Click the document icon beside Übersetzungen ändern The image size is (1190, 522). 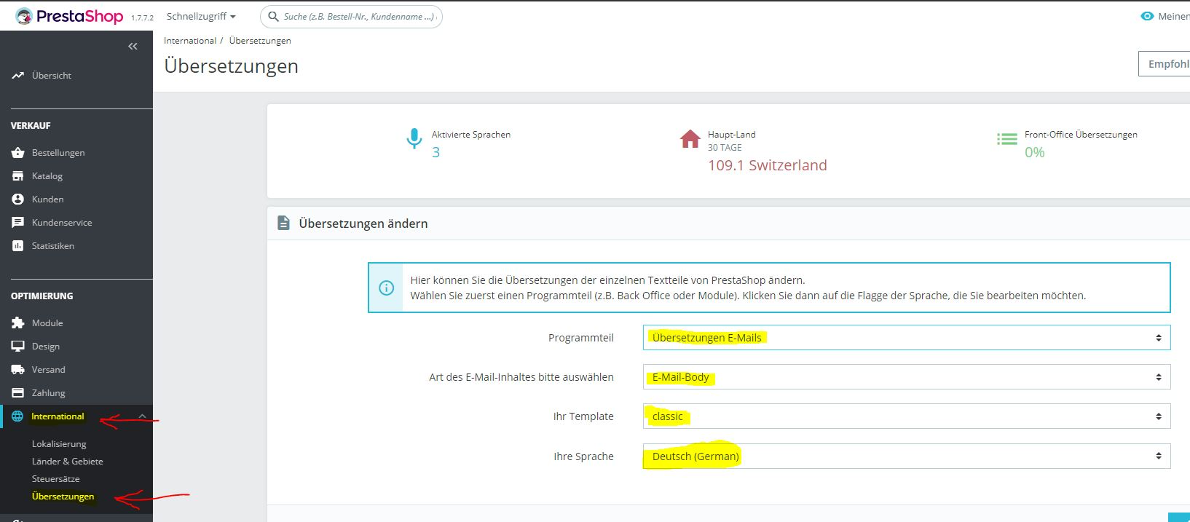[283, 223]
